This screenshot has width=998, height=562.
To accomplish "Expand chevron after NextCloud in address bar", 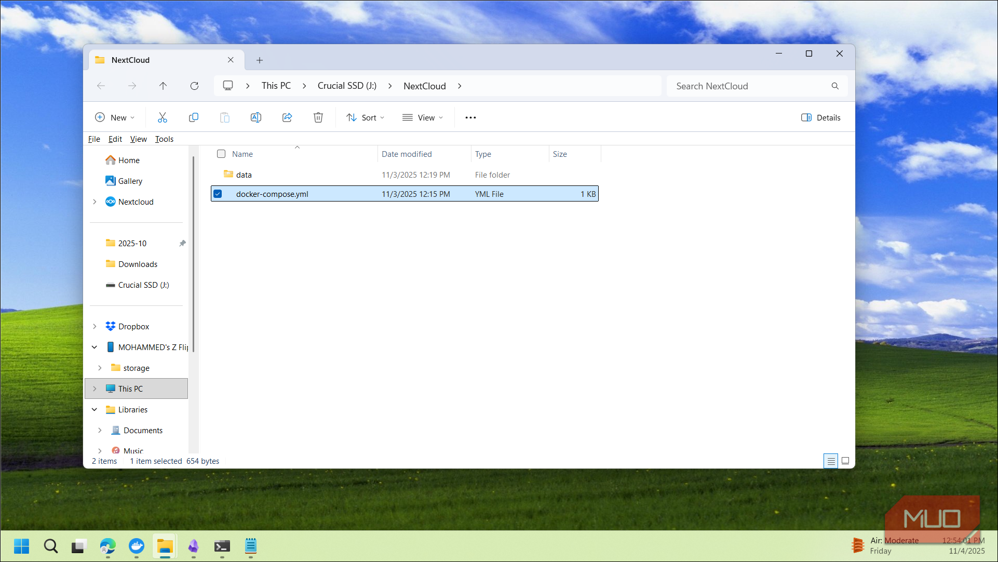I will 460,86.
